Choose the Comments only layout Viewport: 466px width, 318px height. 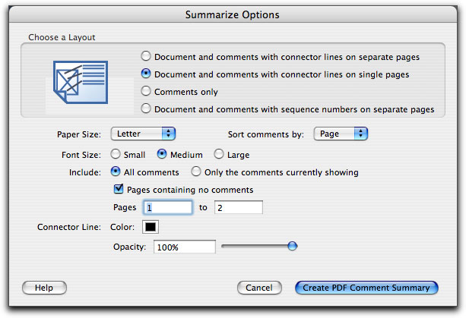[147, 92]
